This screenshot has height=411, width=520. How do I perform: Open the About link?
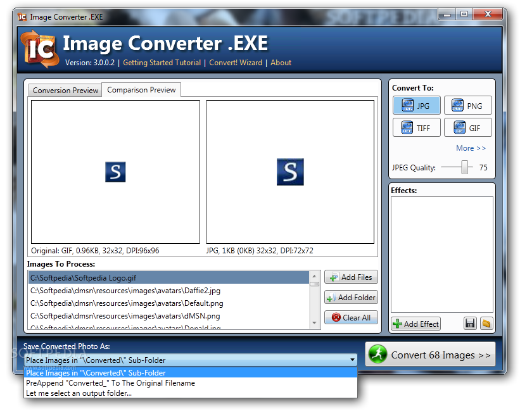click(x=281, y=63)
